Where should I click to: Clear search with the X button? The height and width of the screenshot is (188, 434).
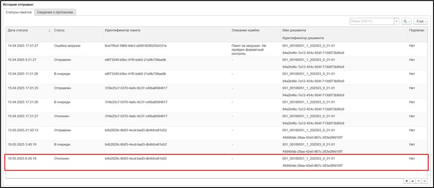coord(396,21)
